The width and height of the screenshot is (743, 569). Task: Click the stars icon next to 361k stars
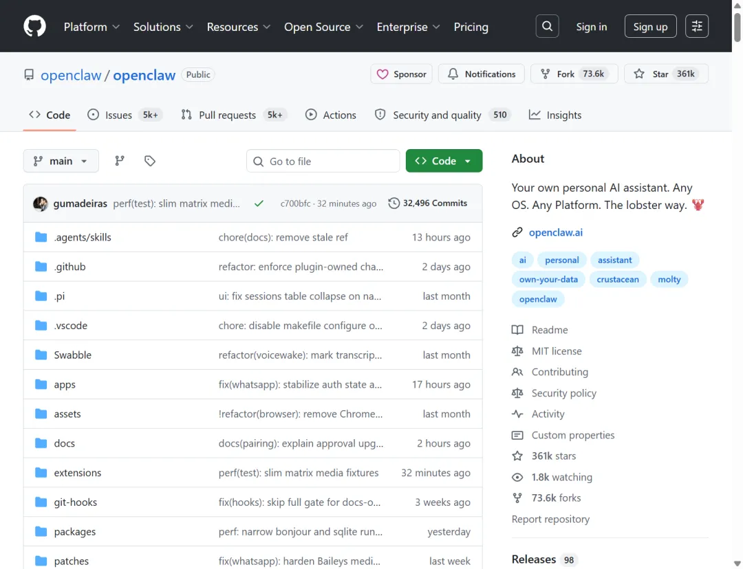517,456
